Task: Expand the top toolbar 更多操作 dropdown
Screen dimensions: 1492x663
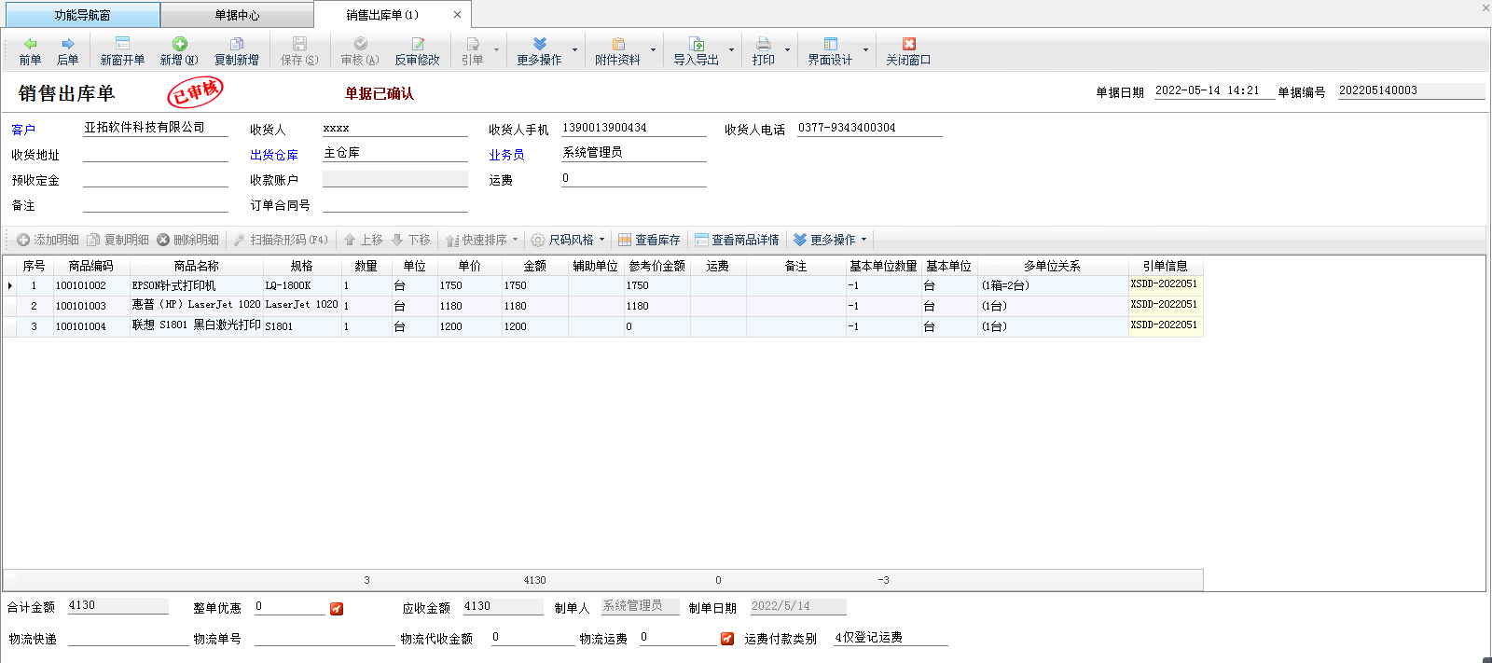Action: [x=574, y=50]
